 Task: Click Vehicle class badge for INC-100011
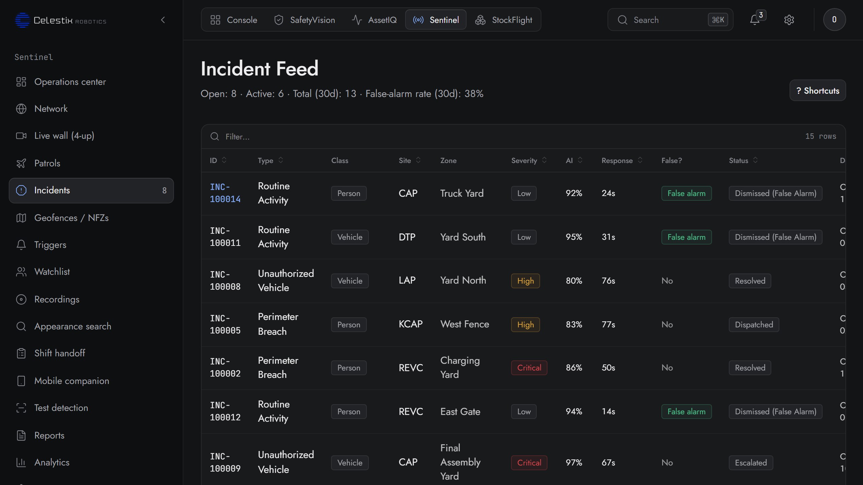click(350, 237)
